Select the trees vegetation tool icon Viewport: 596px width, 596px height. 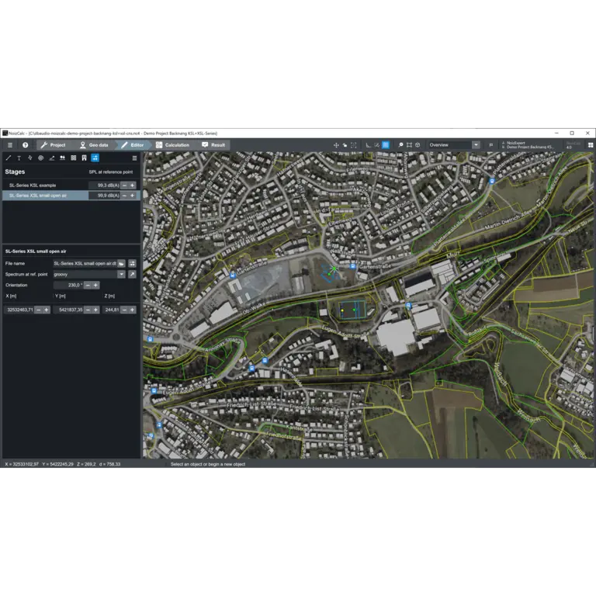coord(62,158)
